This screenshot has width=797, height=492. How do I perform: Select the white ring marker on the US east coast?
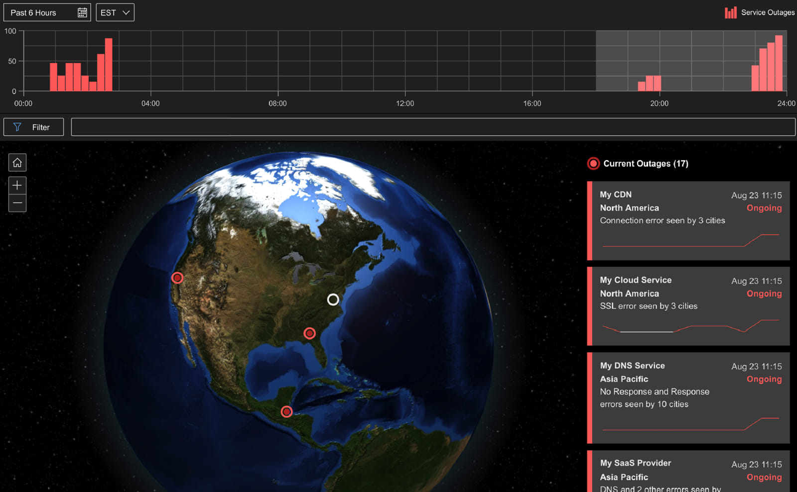pyautogui.click(x=333, y=299)
